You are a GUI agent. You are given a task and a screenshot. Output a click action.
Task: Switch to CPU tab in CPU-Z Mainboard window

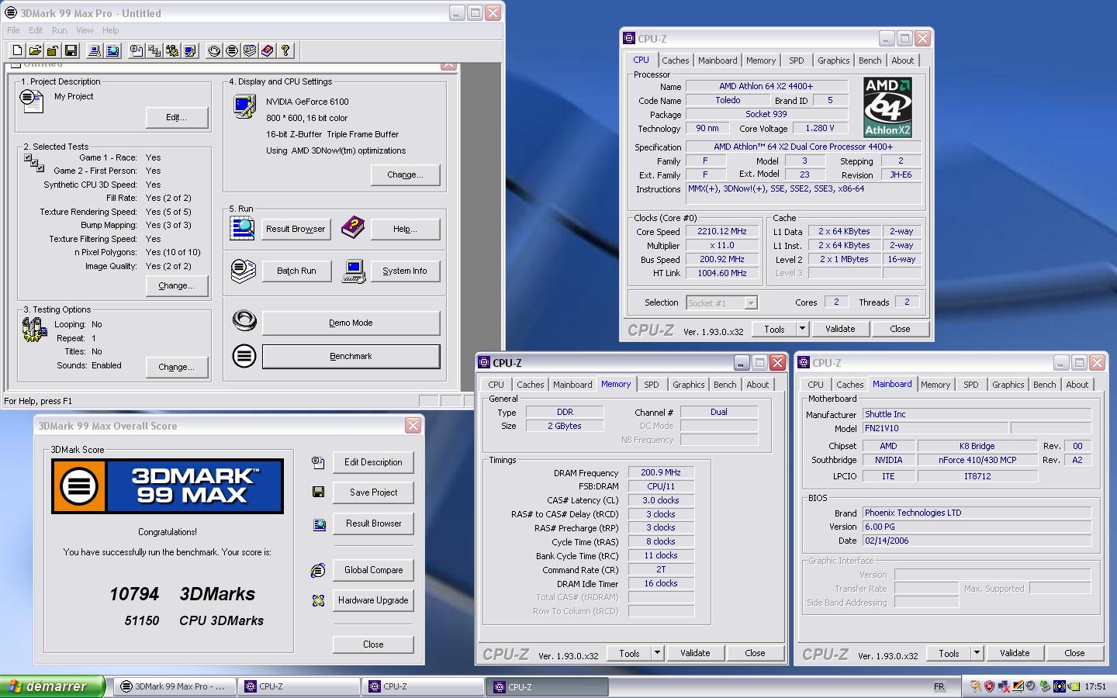(x=815, y=385)
